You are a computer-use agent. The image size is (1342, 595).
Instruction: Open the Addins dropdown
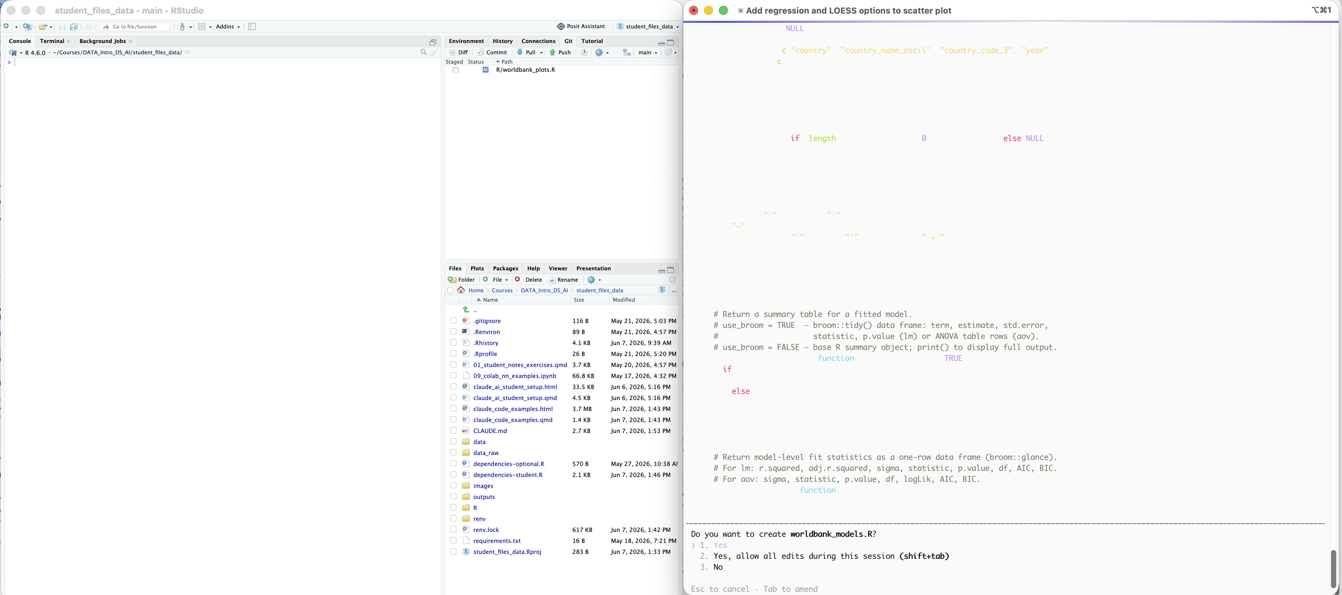tap(228, 27)
